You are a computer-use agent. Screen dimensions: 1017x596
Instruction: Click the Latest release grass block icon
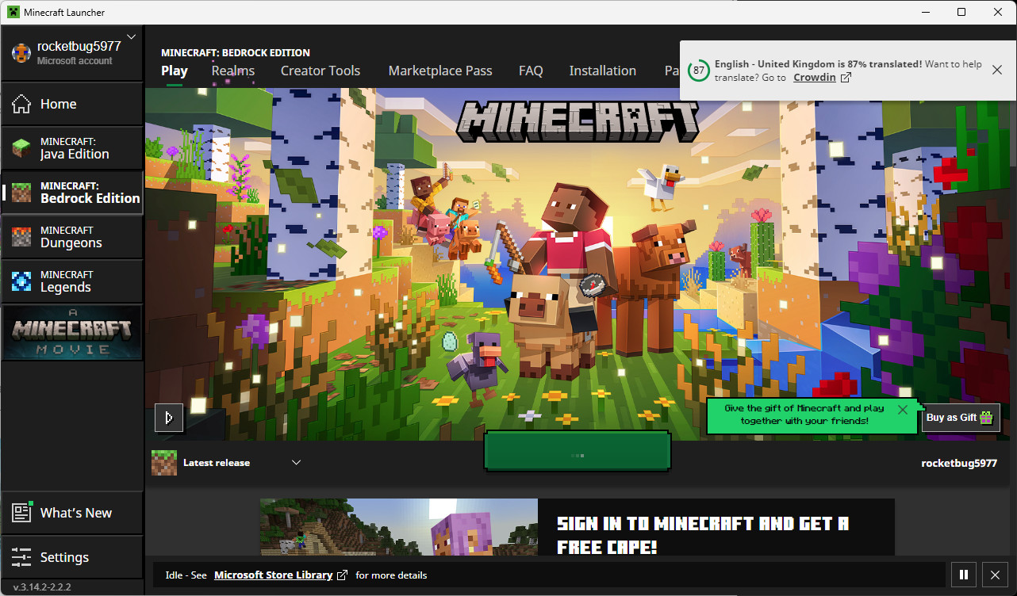[x=164, y=463]
